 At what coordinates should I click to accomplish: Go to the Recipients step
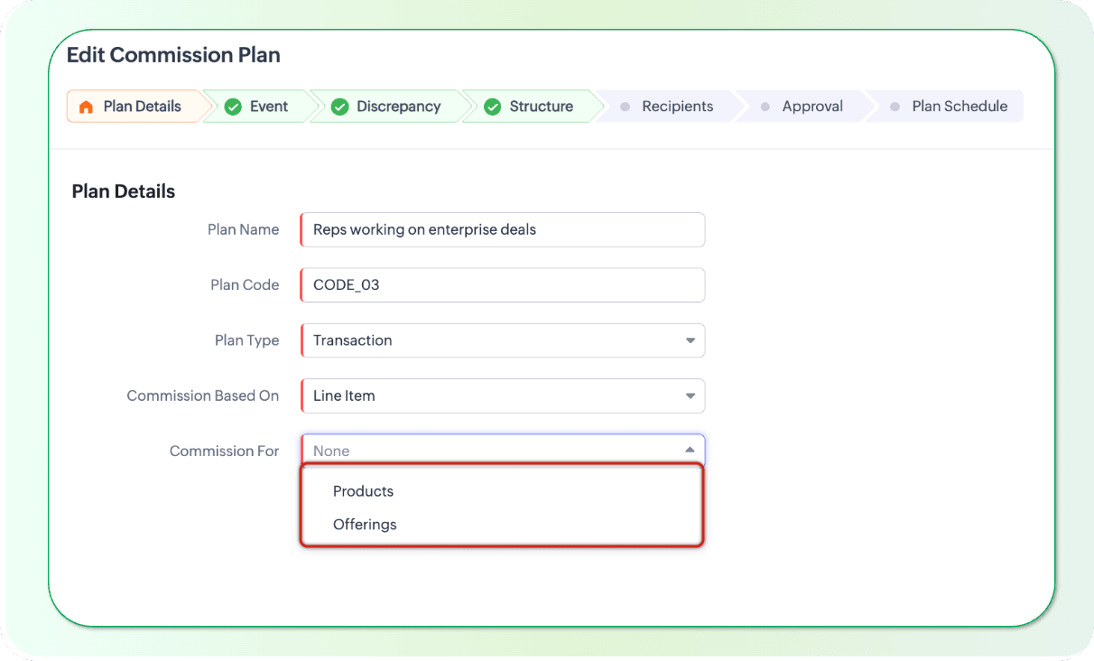pyautogui.click(x=677, y=107)
